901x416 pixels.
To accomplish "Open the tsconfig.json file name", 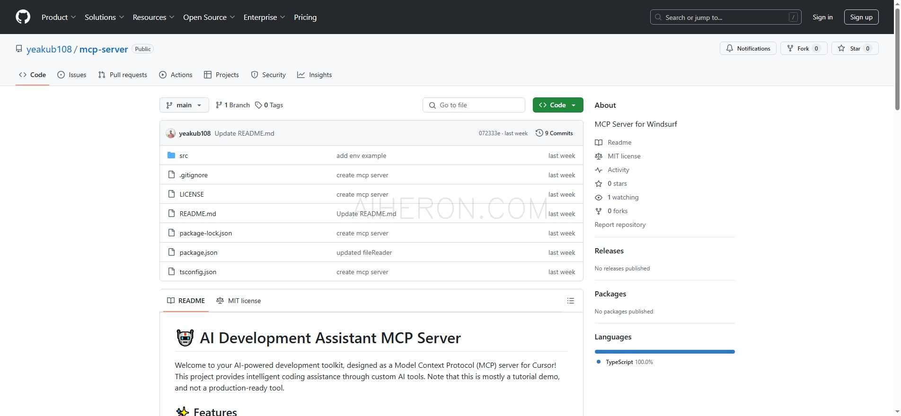I will (x=198, y=272).
